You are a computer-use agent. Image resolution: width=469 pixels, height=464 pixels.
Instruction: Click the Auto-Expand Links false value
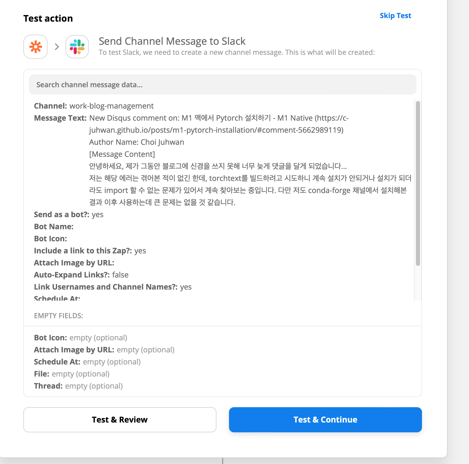pyautogui.click(x=120, y=274)
